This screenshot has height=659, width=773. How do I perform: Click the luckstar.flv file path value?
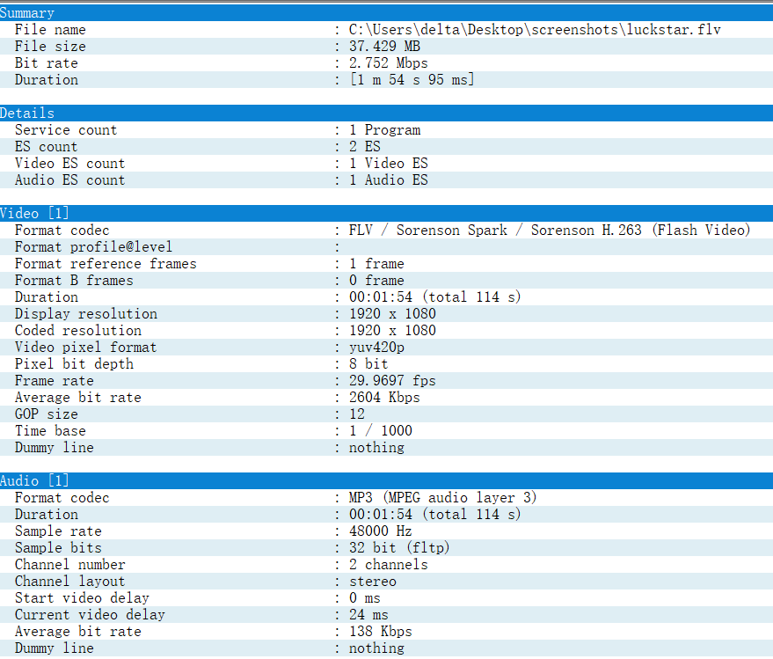coord(534,30)
